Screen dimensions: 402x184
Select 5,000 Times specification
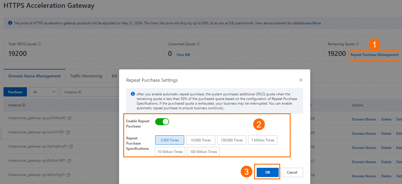[x=170, y=140]
